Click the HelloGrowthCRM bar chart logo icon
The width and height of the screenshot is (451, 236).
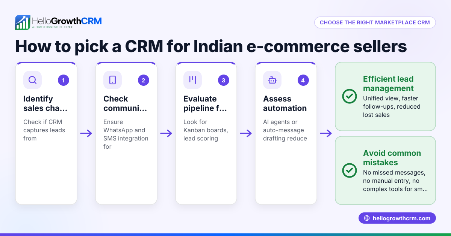coord(23,22)
